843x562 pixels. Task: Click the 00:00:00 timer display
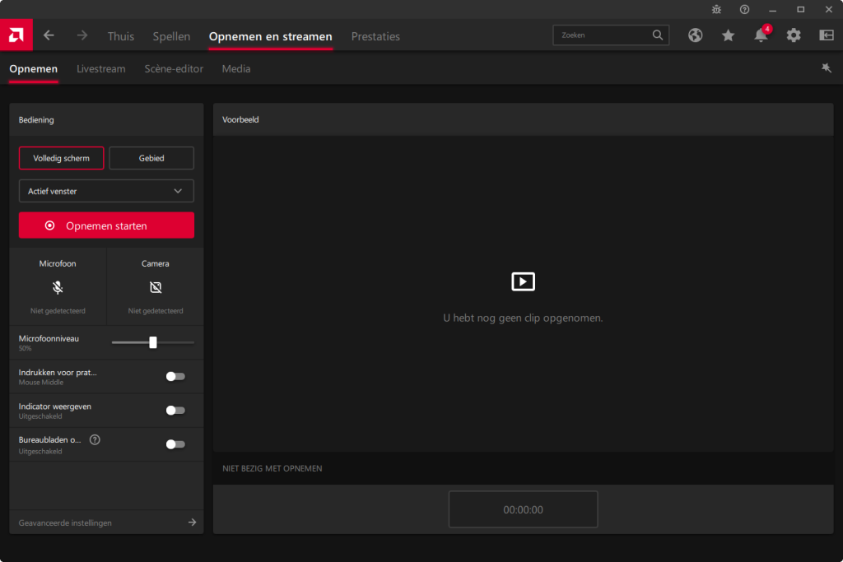pos(523,509)
